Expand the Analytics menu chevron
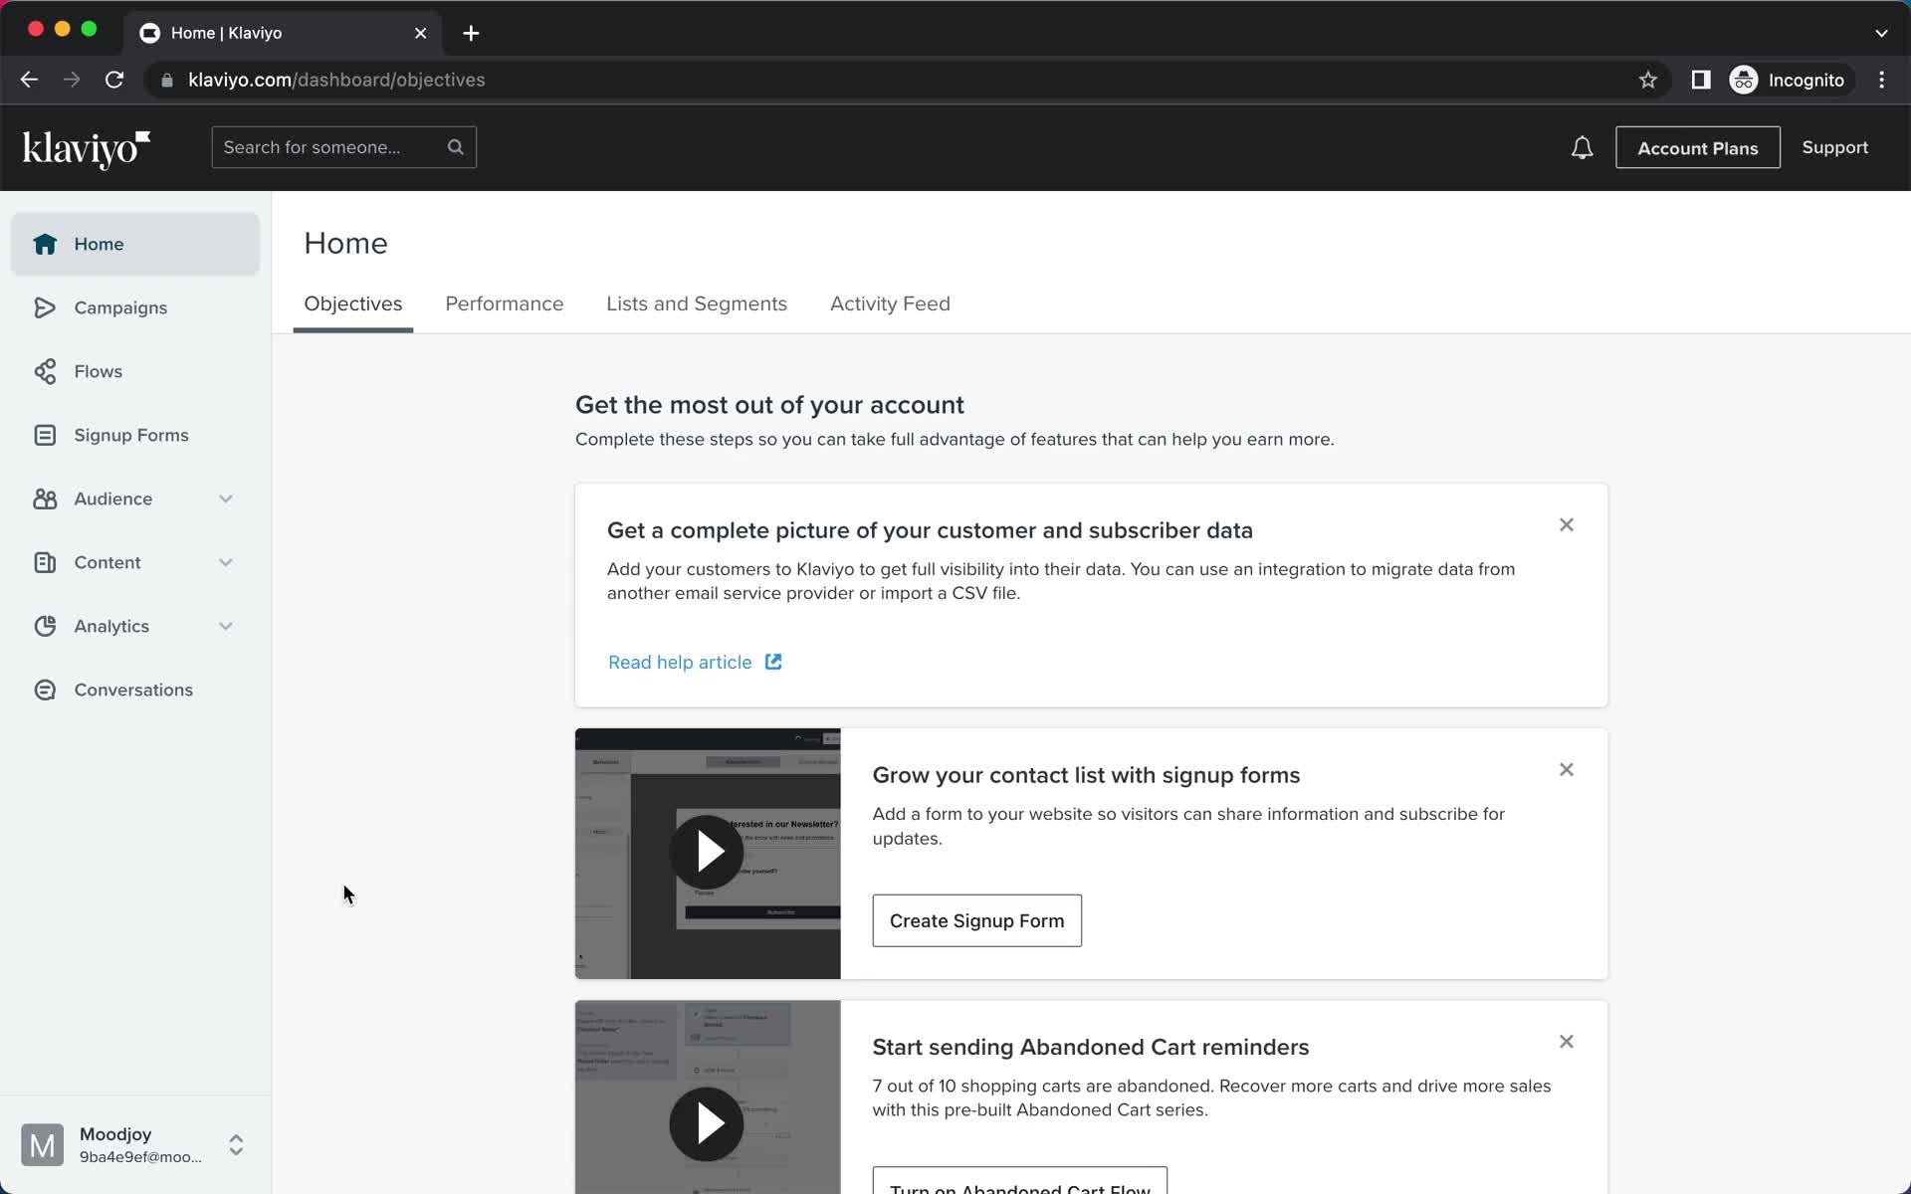The height and width of the screenshot is (1194, 1911). click(226, 626)
